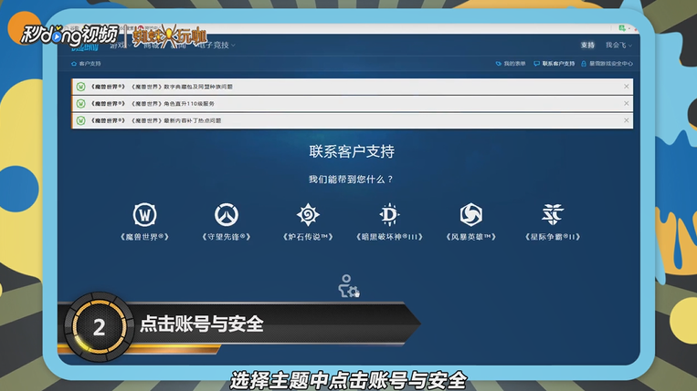Open the 数字典藏包及同盟种族问题 notice

tap(352, 87)
